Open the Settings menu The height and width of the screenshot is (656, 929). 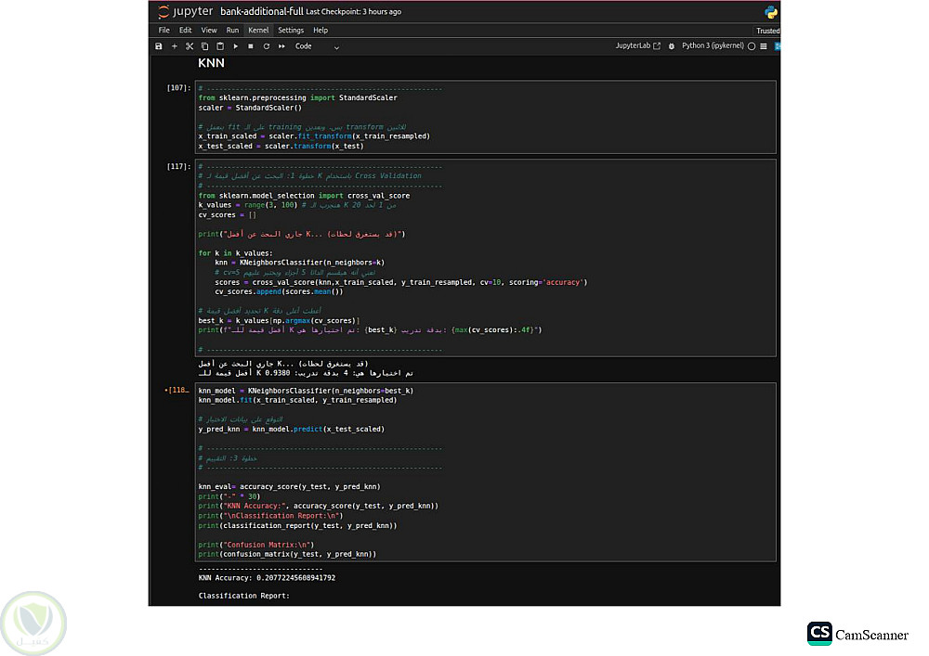point(291,31)
